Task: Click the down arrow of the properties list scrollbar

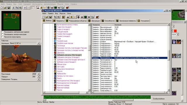Action: pos(169,90)
